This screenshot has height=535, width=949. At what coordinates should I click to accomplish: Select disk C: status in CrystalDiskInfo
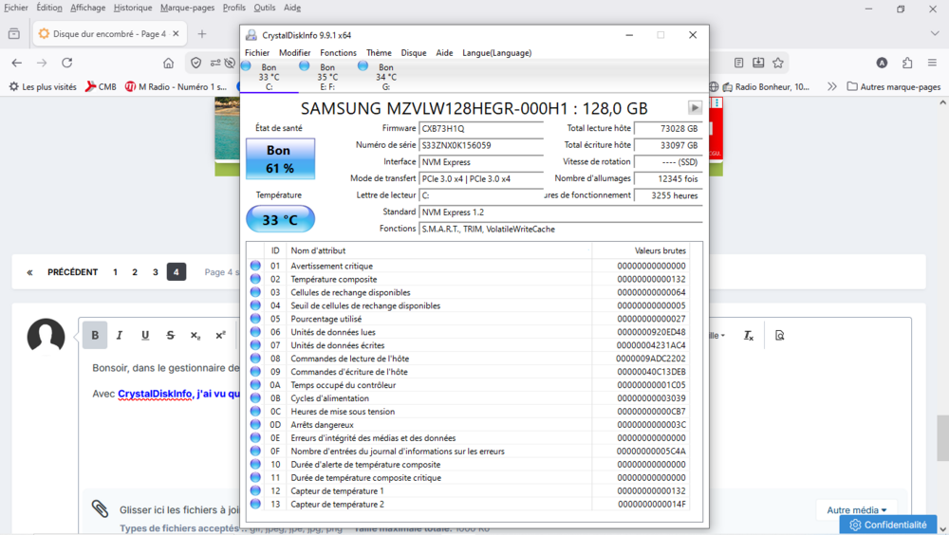269,77
